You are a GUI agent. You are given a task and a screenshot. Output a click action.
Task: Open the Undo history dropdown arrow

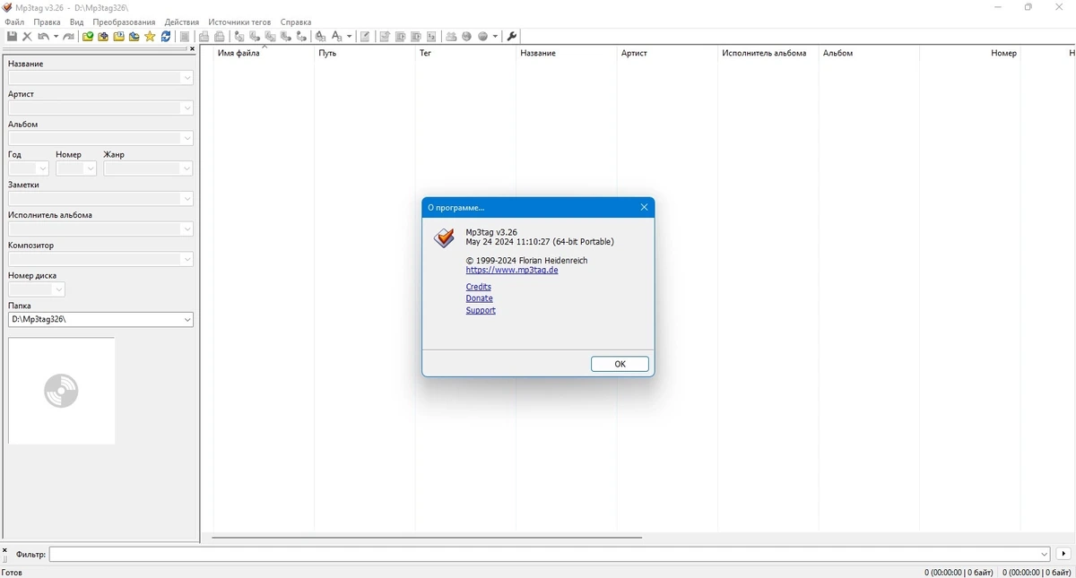56,37
